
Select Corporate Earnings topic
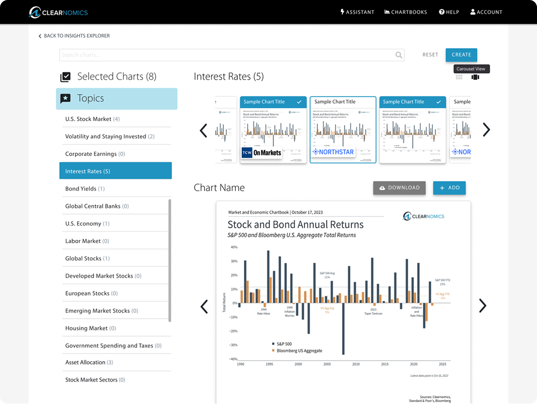click(x=116, y=154)
